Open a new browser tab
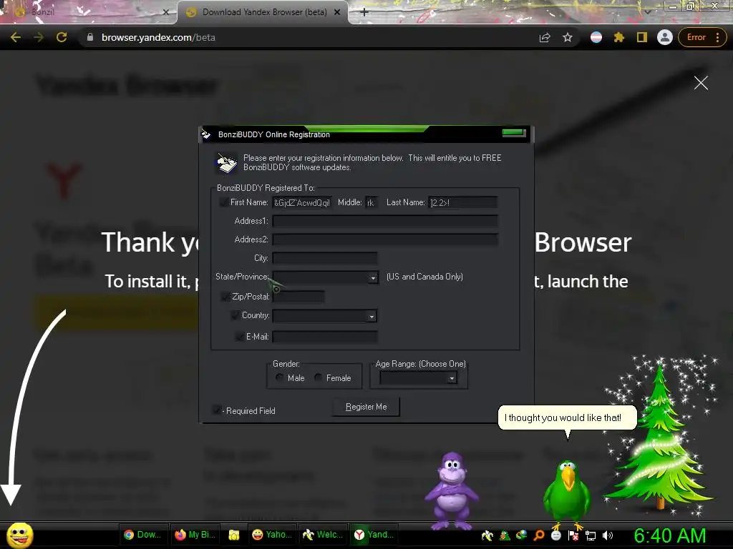 point(364,12)
